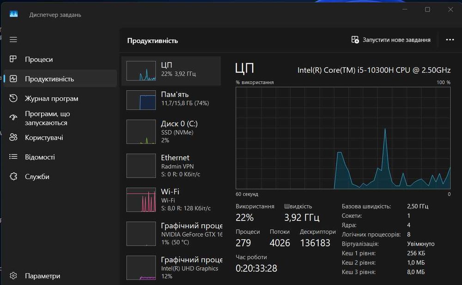Toggle the hamburger navigation menu
This screenshot has height=285, width=462.
point(13,39)
